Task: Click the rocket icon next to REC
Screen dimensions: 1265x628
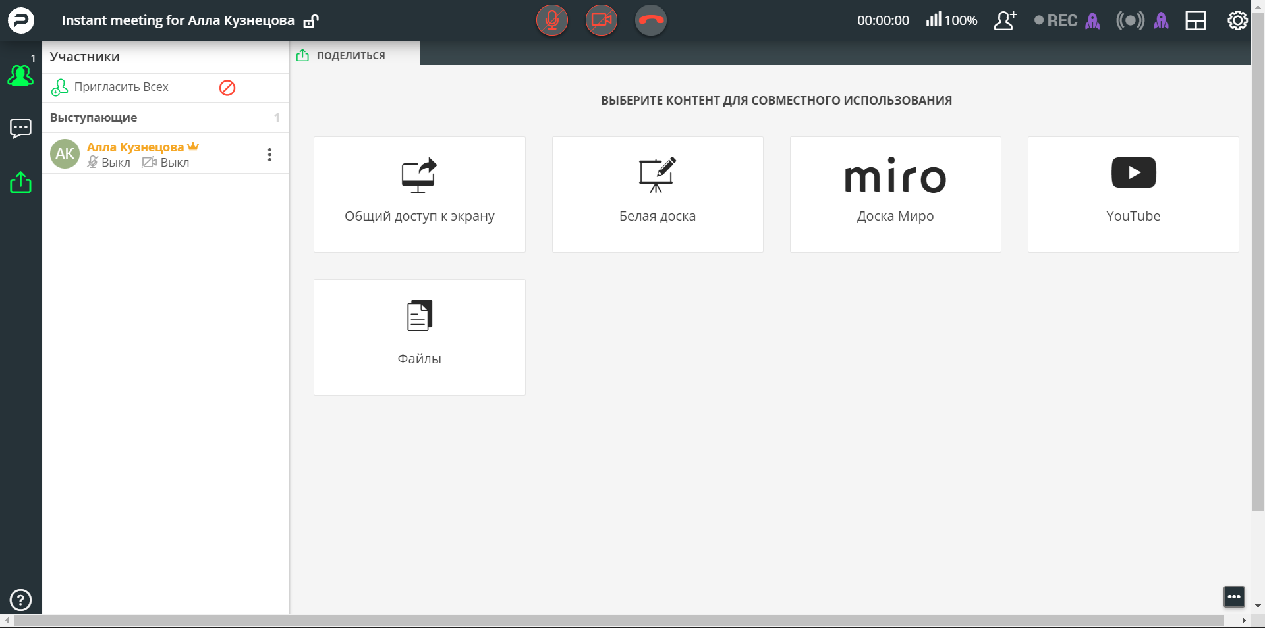Action: point(1093,21)
